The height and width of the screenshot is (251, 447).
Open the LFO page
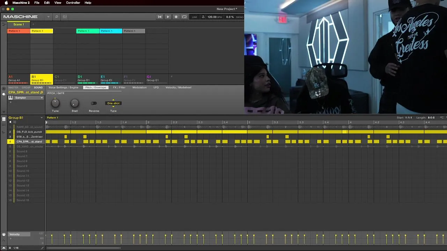tap(156, 88)
